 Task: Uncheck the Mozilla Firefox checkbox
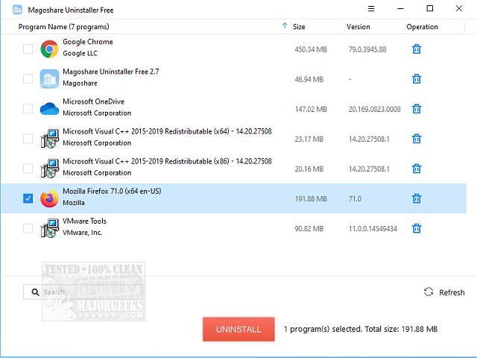[x=28, y=198]
